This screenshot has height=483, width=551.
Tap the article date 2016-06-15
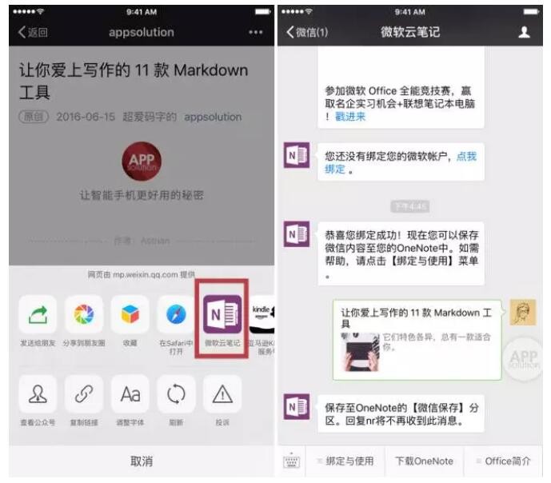[86, 117]
